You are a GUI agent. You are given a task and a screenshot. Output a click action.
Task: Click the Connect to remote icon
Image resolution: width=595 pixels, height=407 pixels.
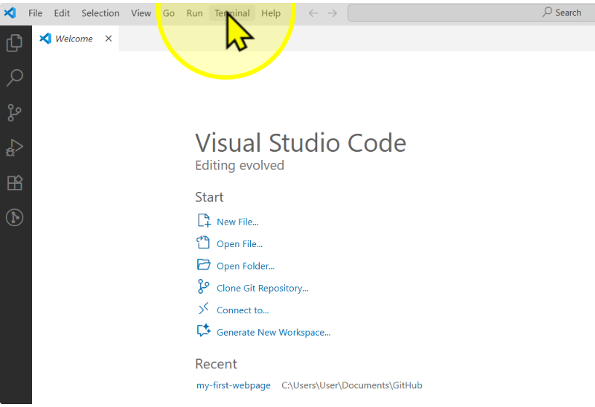tap(204, 308)
